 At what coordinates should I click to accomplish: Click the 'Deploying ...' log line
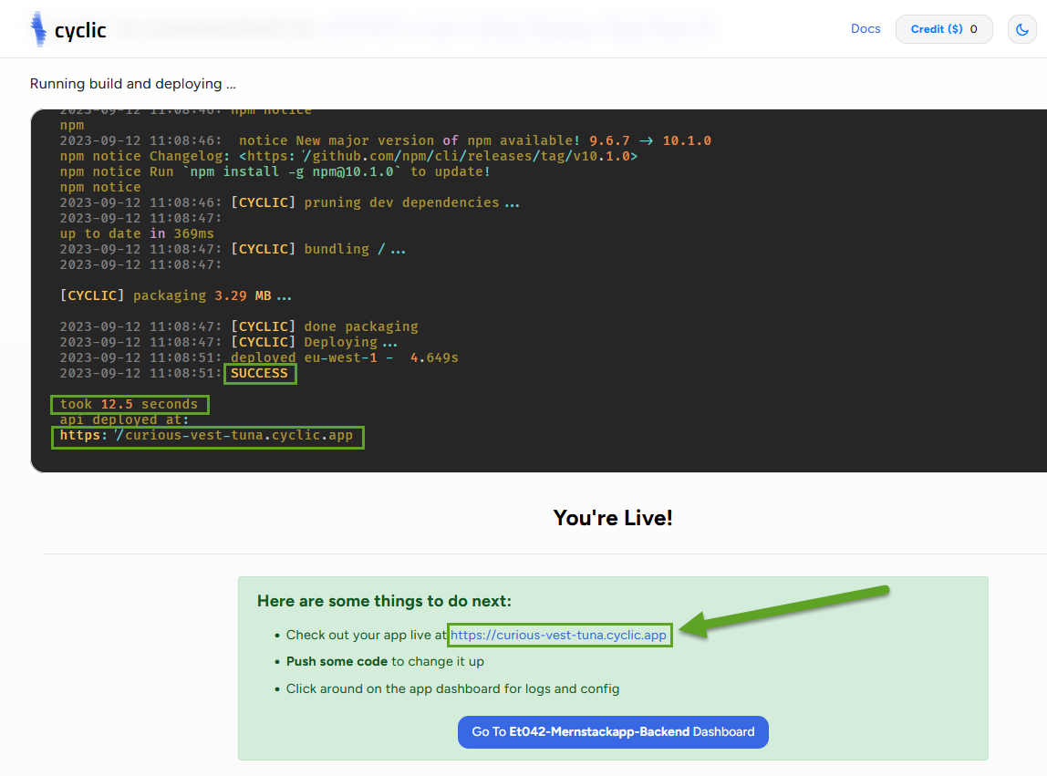click(x=228, y=342)
